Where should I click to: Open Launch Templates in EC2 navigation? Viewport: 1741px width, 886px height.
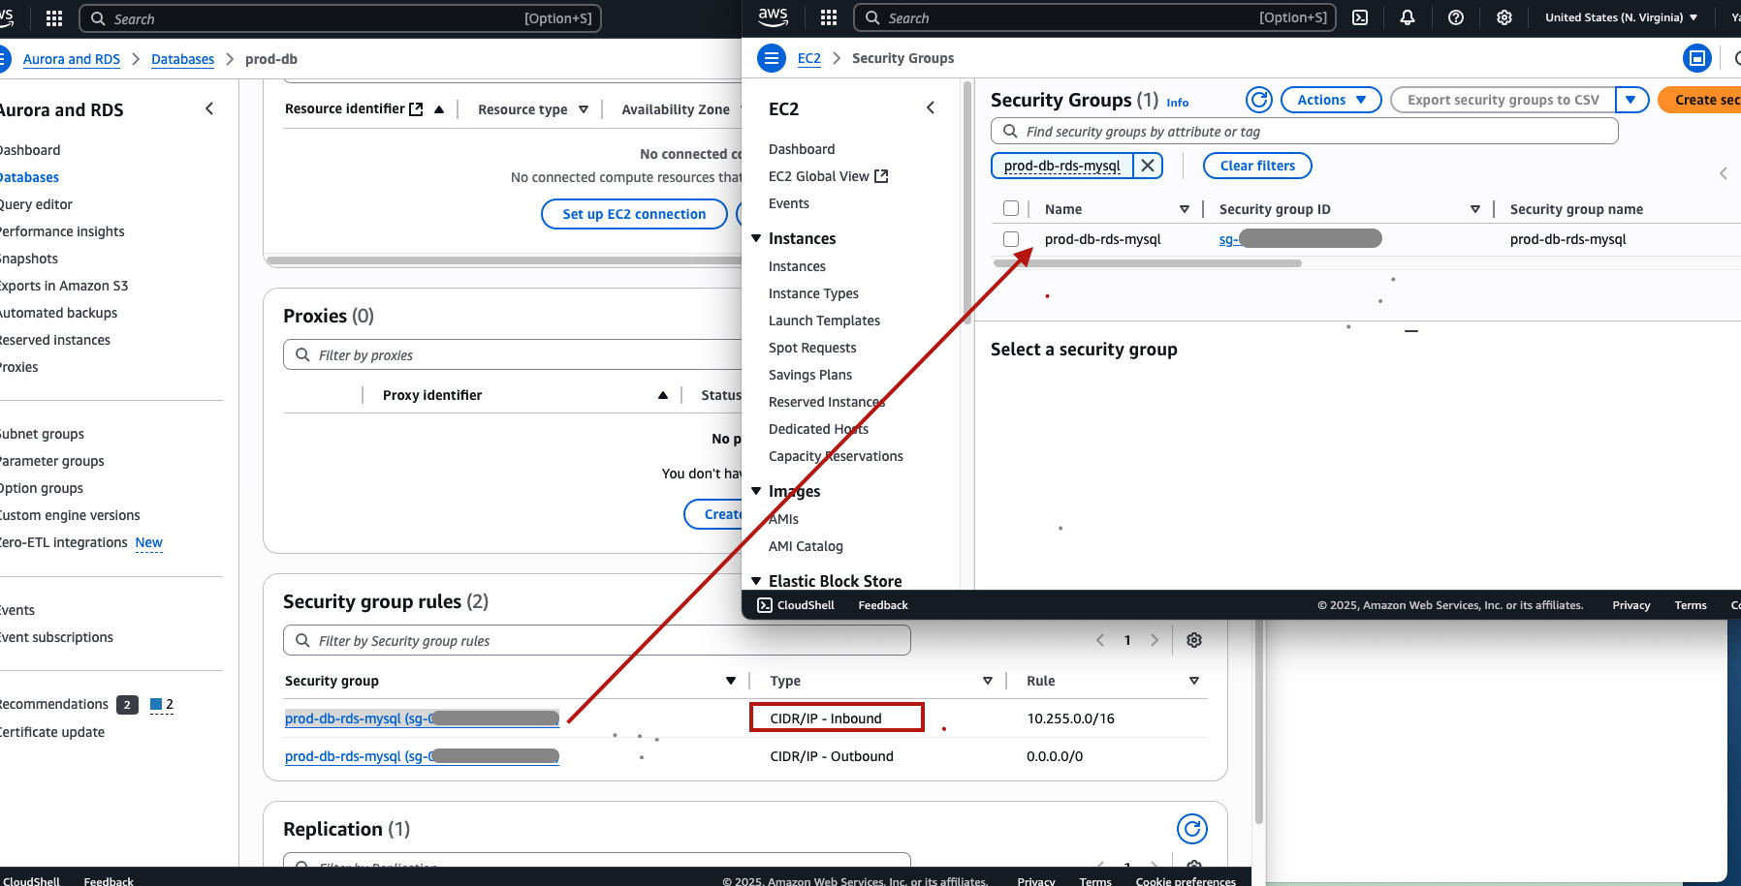[x=824, y=321]
